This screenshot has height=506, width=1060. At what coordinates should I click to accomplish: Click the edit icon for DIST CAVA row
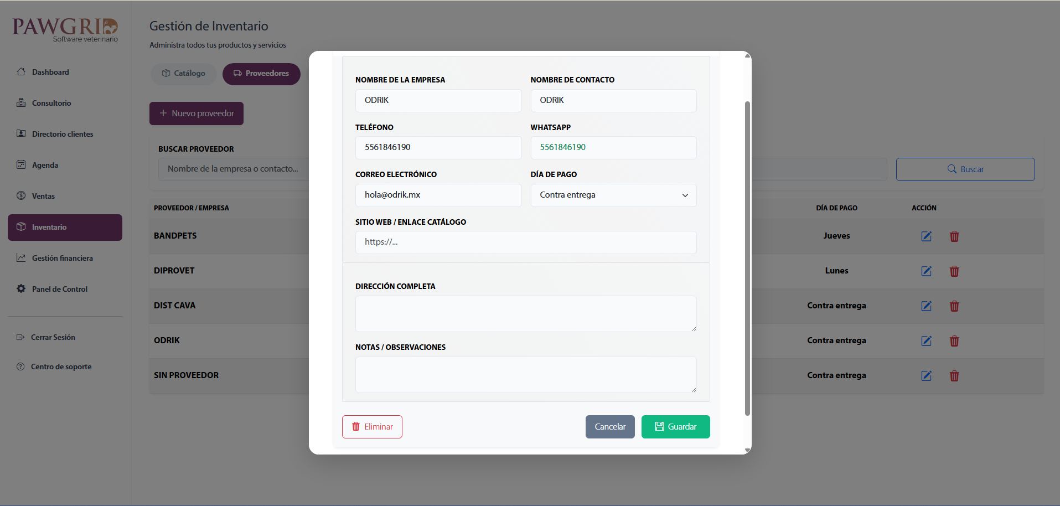point(926,306)
